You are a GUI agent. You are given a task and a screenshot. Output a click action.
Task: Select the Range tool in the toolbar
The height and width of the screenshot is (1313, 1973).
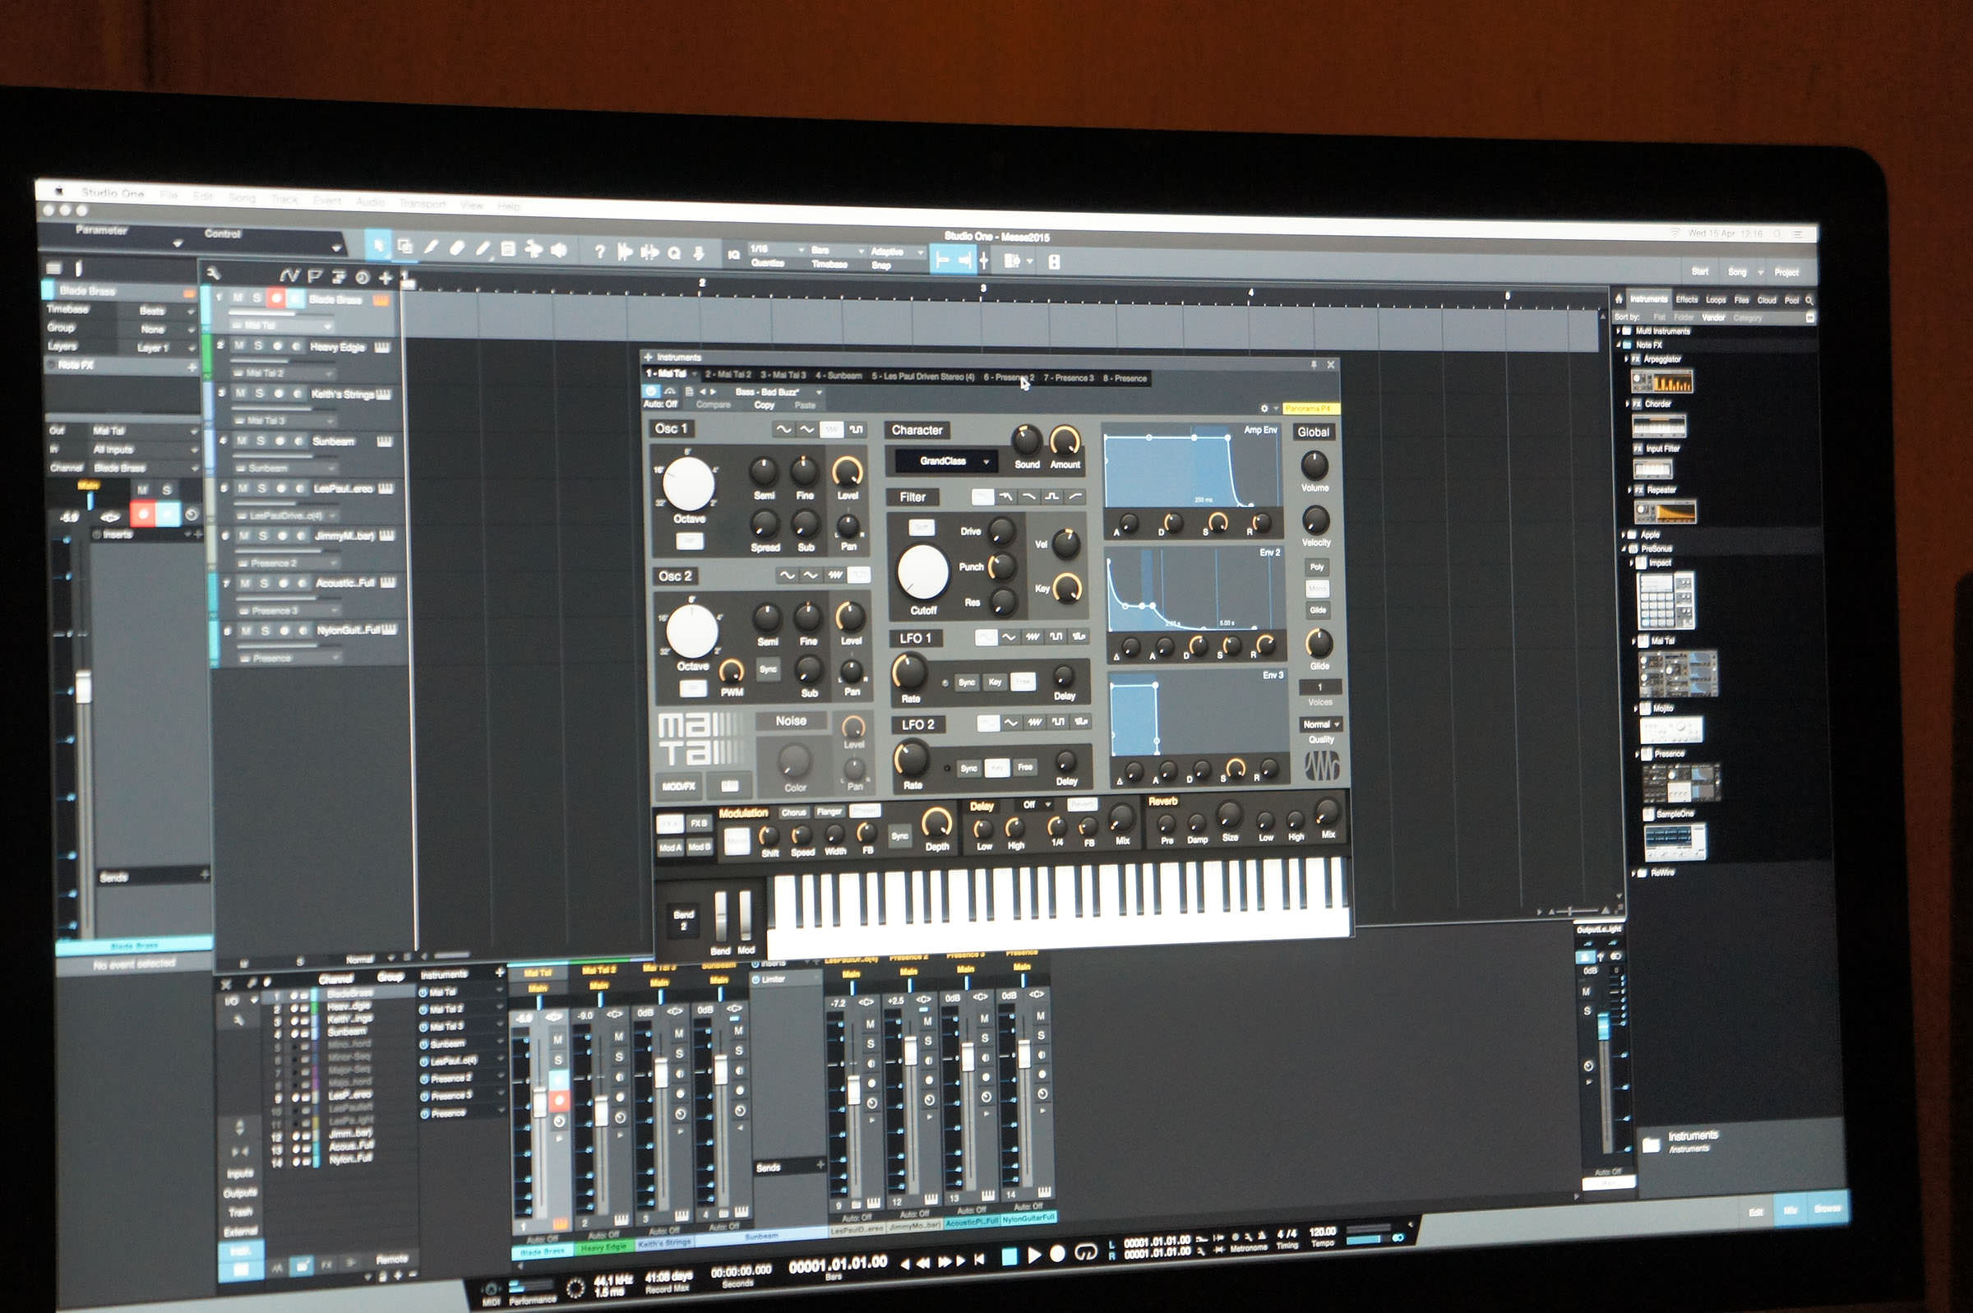coord(405,246)
